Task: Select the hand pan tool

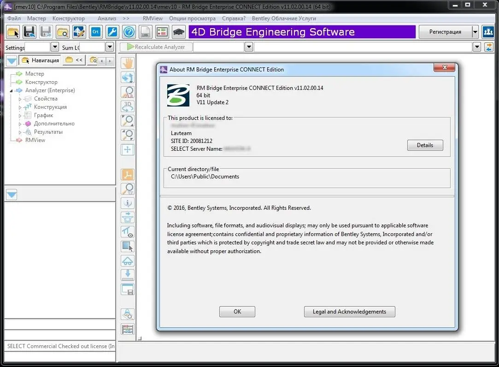Action: click(x=128, y=63)
